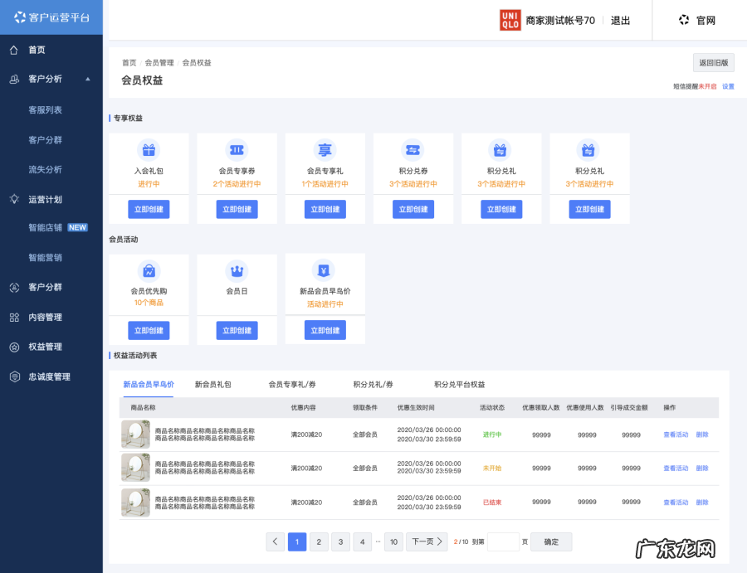The height and width of the screenshot is (573, 747).
Task: Click the 积分兑券 ticket icon
Action: point(413,150)
